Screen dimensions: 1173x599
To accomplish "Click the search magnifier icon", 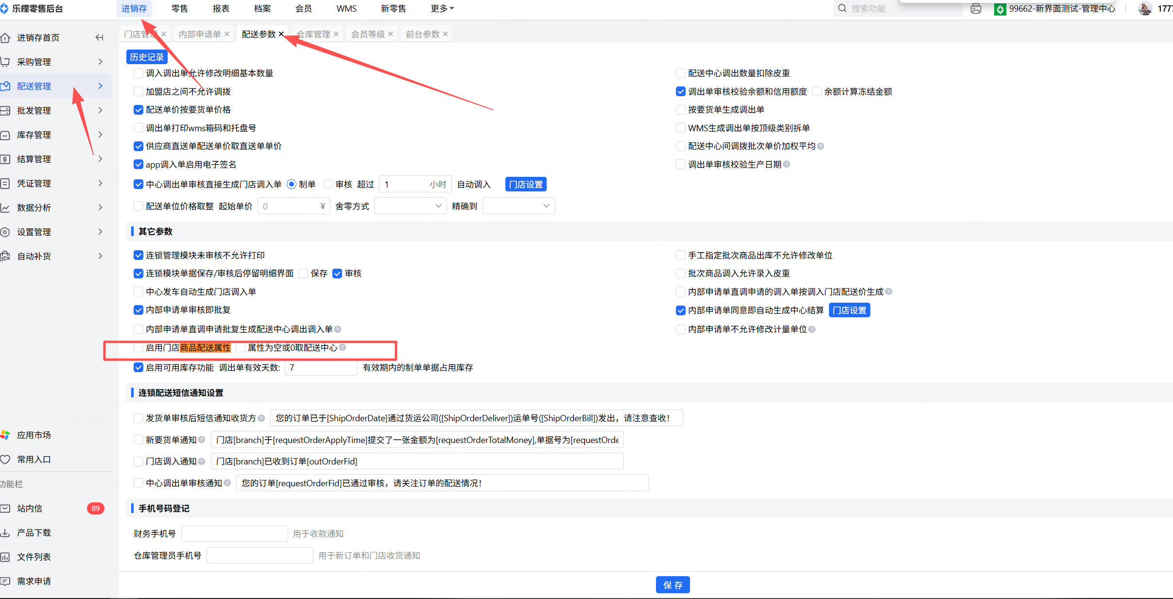I will (x=843, y=9).
